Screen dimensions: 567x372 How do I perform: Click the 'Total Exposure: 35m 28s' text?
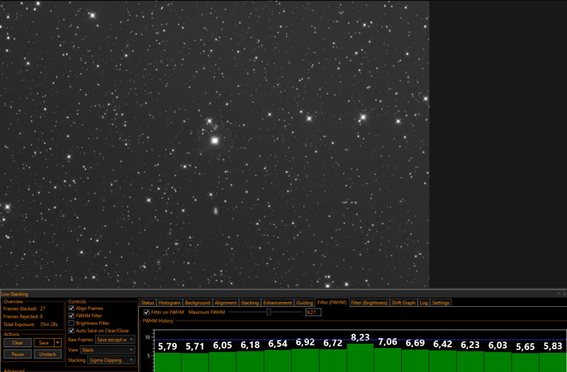pos(30,325)
